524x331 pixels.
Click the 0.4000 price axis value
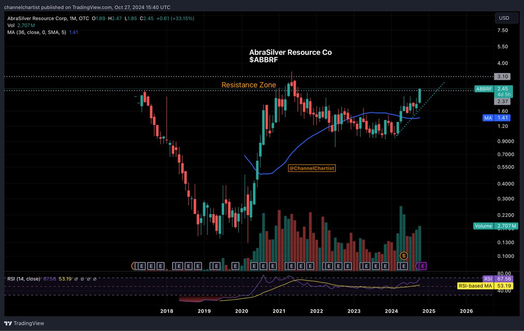pos(505,184)
